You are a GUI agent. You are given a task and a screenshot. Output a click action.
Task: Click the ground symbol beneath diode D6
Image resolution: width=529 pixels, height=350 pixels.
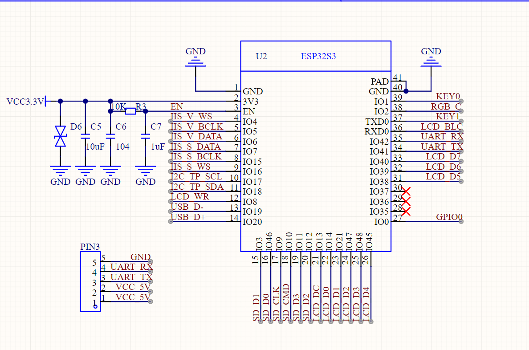pos(61,175)
